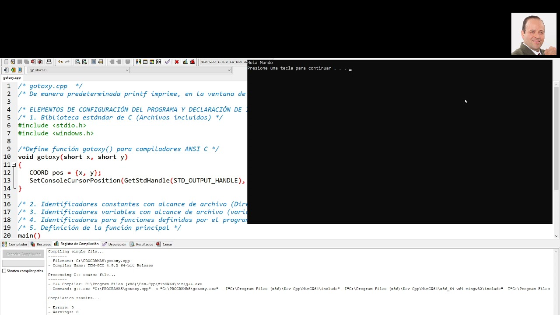This screenshot has height=315, width=560.
Task: Click the 'COORD pos = {x, y};' line
Action: point(65,173)
